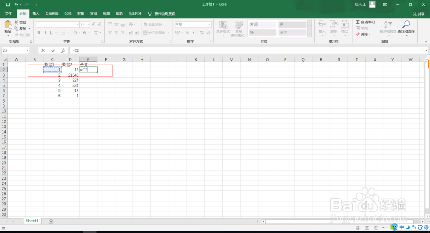Open the font size dropdown
This screenshot has width=430, height=233.
click(x=88, y=25)
